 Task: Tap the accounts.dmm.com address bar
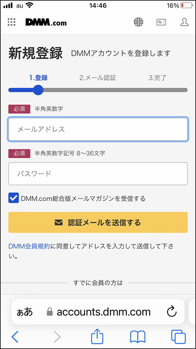(x=104, y=312)
